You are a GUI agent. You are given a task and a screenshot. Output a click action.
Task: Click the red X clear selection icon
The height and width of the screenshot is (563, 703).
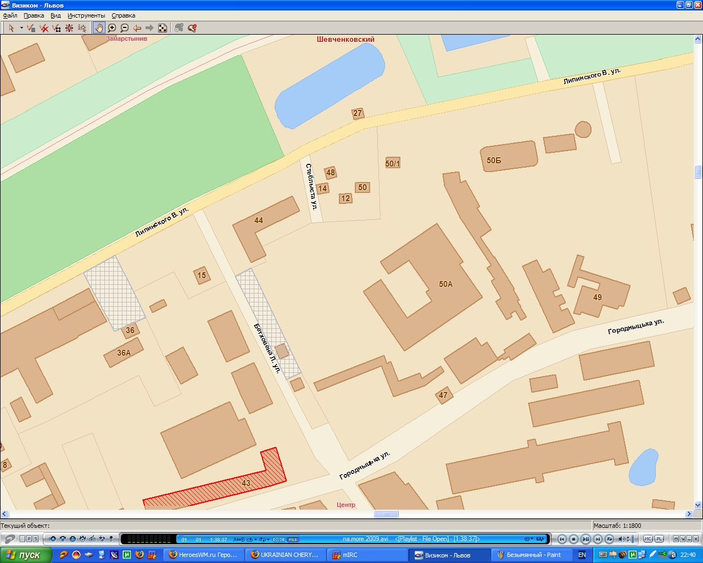pyautogui.click(x=44, y=28)
